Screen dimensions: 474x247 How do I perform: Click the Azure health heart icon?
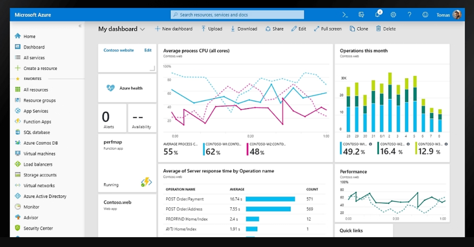coord(111,88)
